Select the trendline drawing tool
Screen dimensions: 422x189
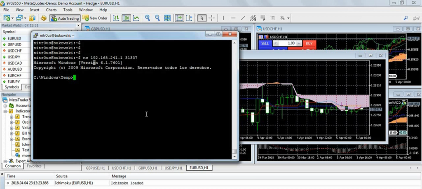pos(243,18)
